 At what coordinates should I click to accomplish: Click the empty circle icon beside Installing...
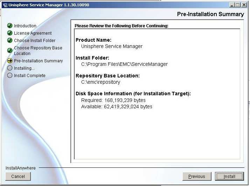(x=10, y=68)
